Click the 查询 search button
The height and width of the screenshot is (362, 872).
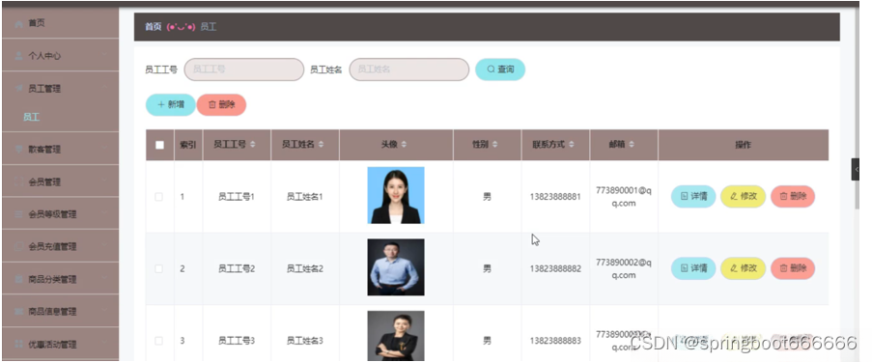coord(500,70)
